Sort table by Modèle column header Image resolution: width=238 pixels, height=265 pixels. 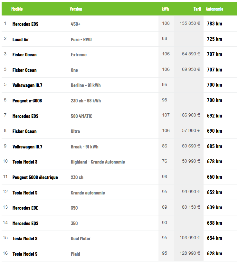pyautogui.click(x=17, y=9)
